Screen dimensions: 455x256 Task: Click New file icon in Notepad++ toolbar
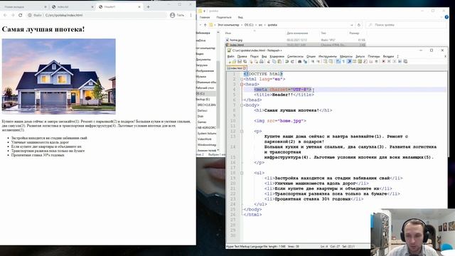(230, 62)
